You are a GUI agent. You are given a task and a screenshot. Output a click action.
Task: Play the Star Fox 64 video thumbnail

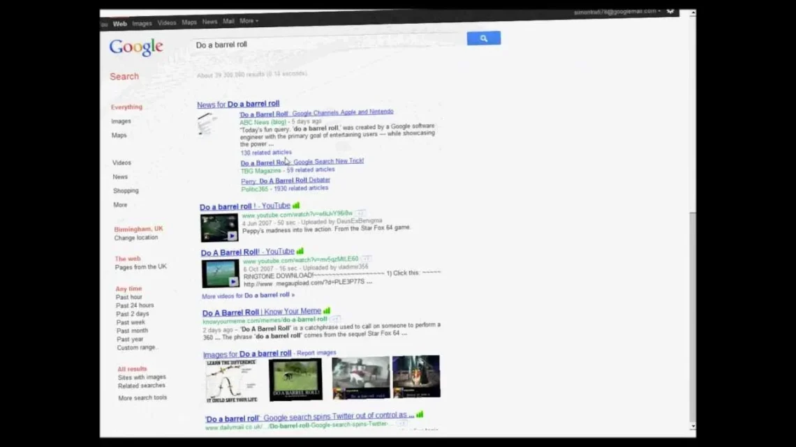tap(219, 228)
